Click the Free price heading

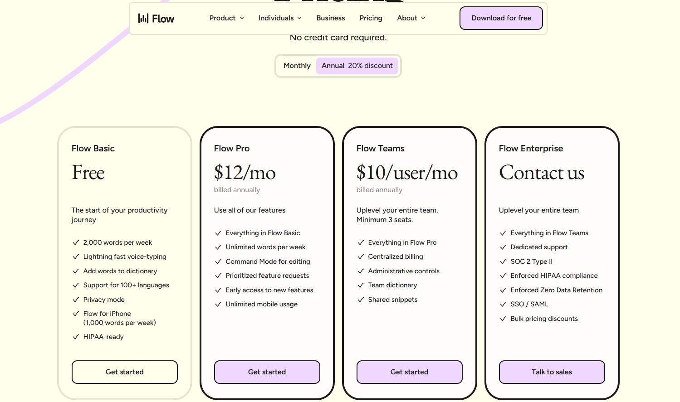click(x=88, y=173)
